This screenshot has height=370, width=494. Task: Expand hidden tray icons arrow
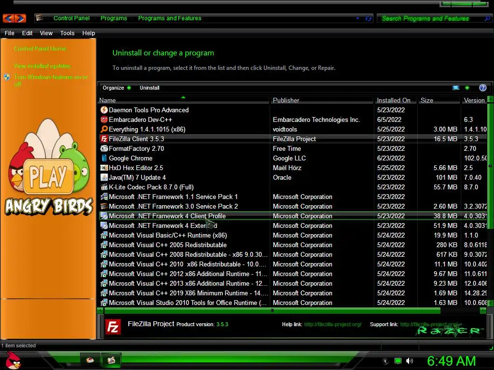coord(385,361)
